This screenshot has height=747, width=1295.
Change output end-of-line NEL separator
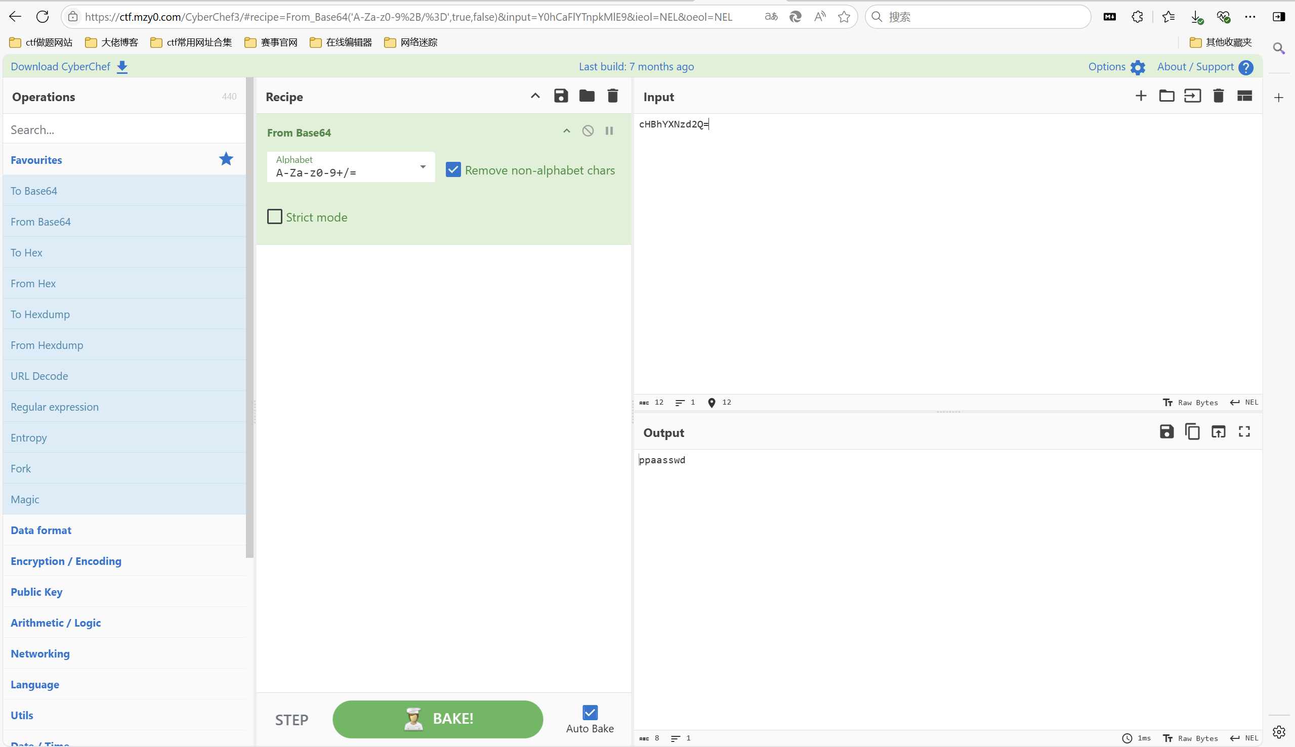point(1244,738)
